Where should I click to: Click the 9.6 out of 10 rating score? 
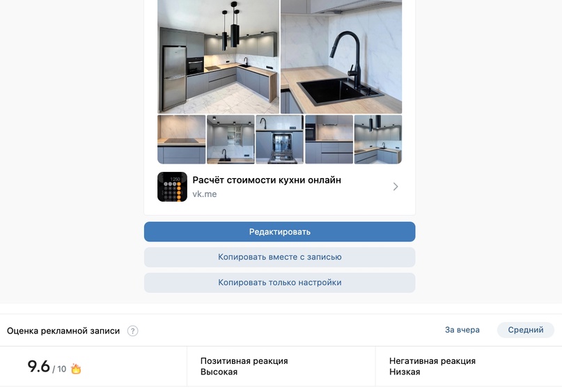[x=47, y=367]
